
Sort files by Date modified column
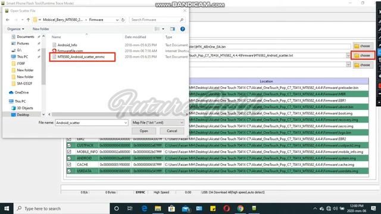(135, 37)
